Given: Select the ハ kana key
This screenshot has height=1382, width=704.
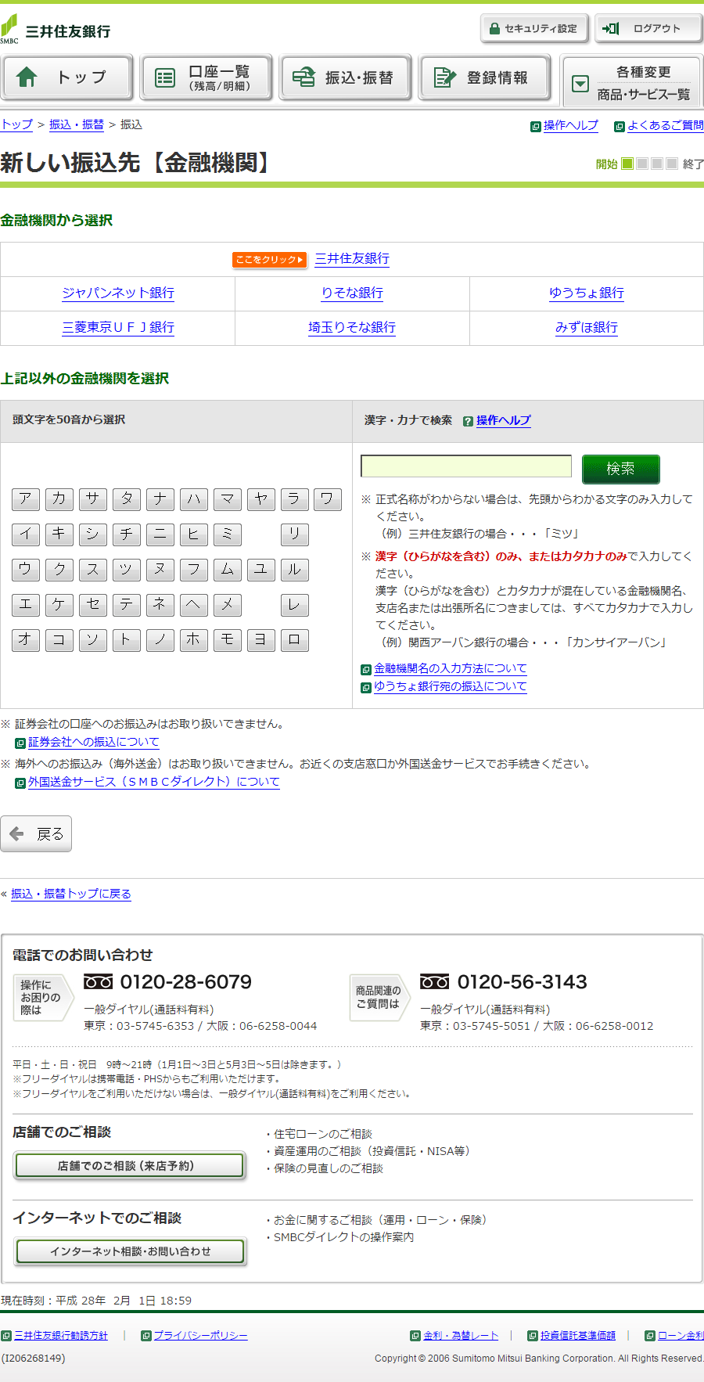Looking at the screenshot, I should coord(194,499).
